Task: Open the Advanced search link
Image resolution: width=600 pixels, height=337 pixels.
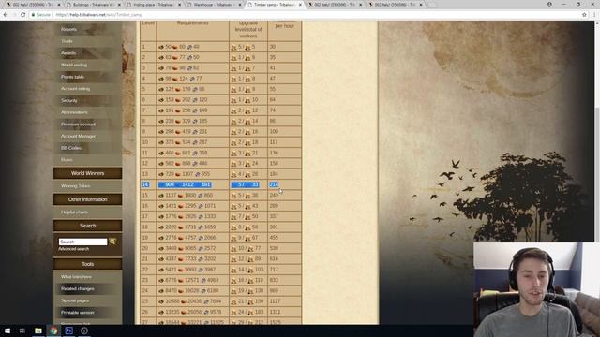Action: (73, 249)
